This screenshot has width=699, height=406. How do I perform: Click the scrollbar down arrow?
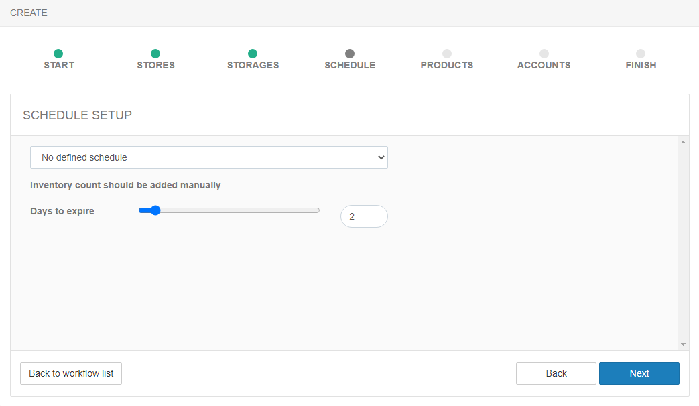click(x=683, y=344)
